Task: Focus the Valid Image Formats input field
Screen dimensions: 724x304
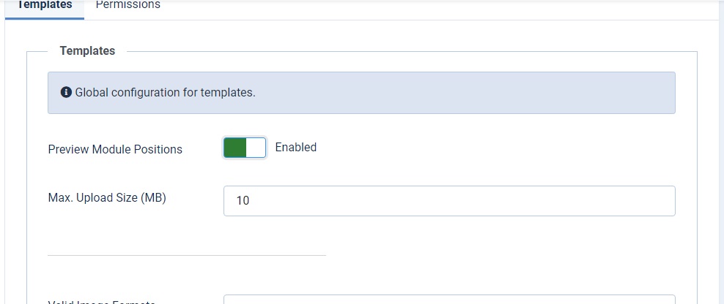Action: (x=449, y=300)
